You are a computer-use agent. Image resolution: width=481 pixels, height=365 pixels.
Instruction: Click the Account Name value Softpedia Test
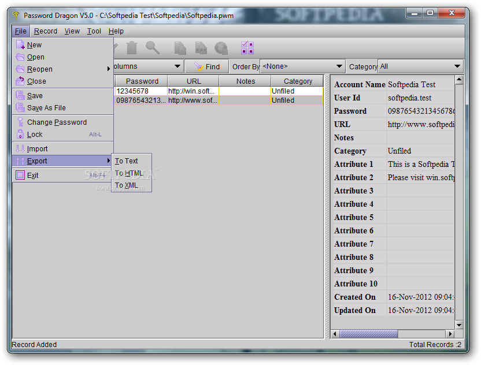412,84
